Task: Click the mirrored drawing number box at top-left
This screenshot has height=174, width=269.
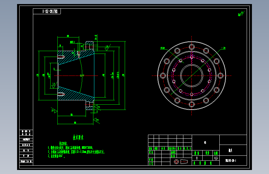Action: (x=47, y=11)
